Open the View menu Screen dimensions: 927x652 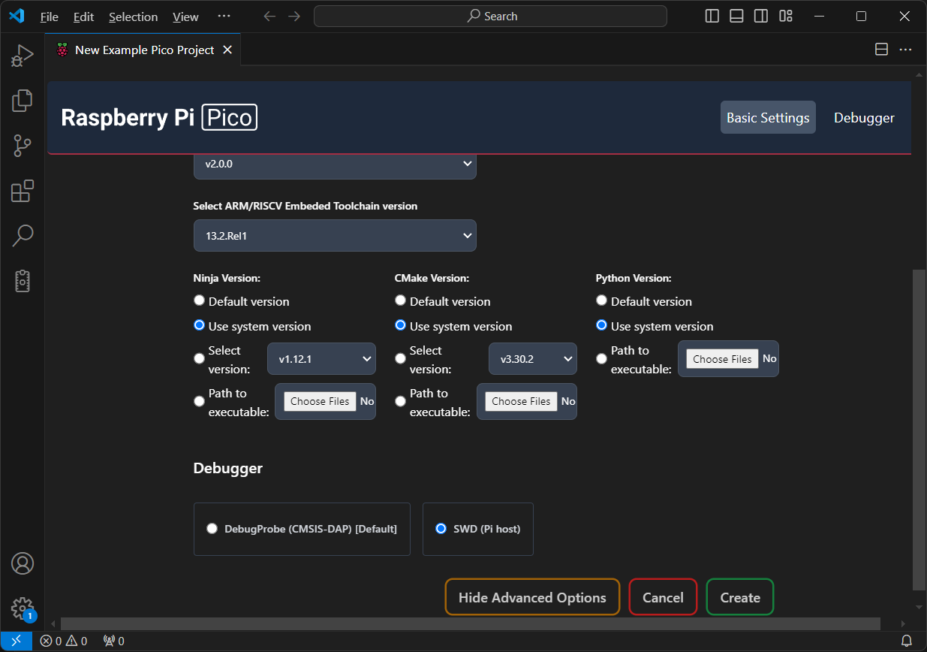[185, 17]
